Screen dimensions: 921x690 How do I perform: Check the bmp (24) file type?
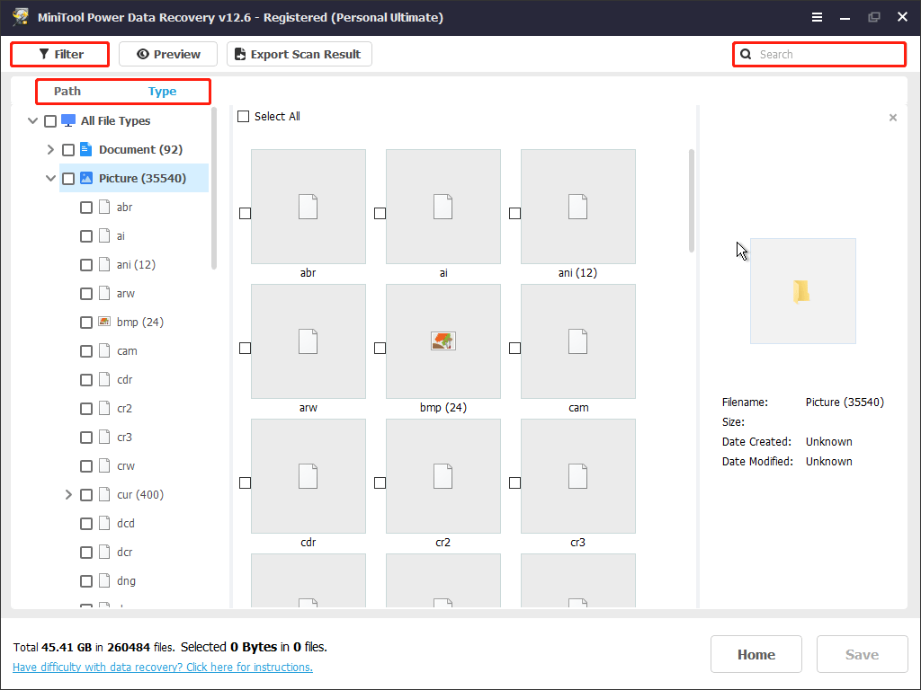(85, 322)
